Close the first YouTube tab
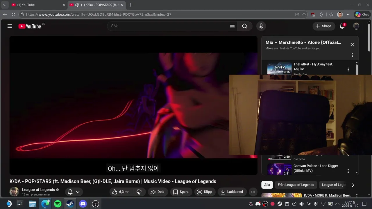This screenshot has width=372, height=209. click(x=64, y=5)
